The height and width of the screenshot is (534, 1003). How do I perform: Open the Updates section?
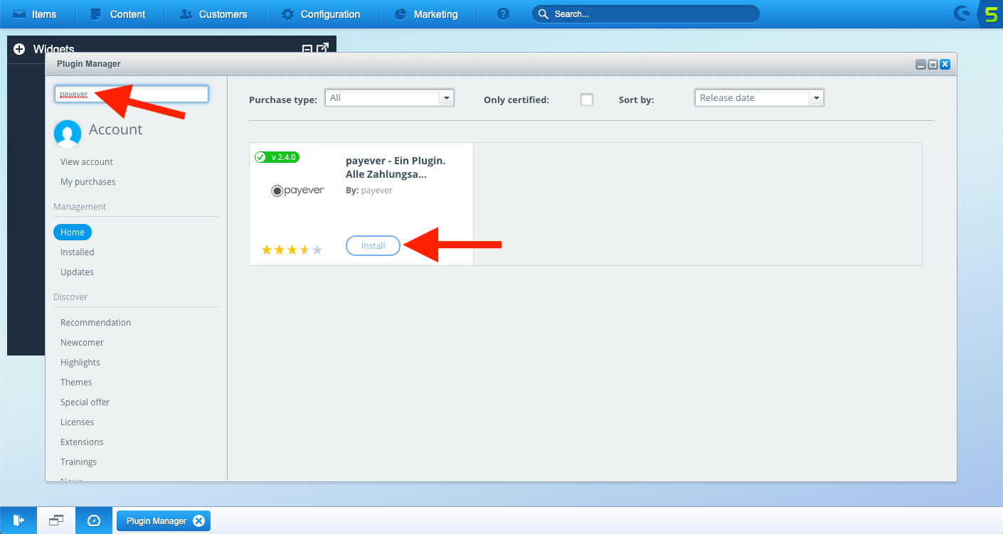[x=77, y=272]
